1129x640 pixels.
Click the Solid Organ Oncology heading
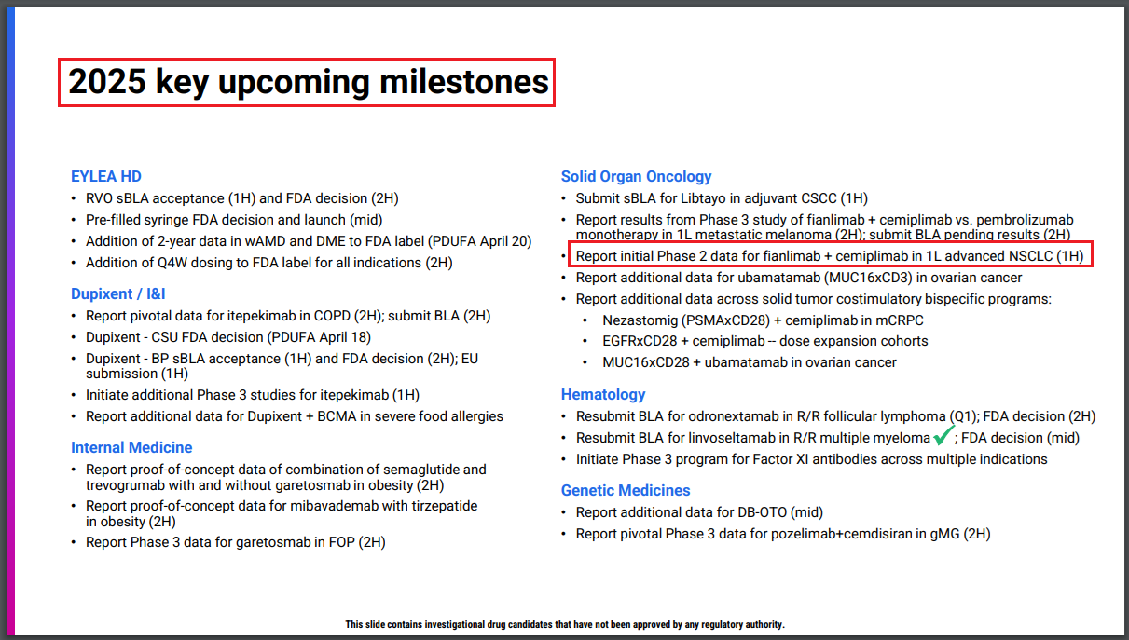coord(636,176)
